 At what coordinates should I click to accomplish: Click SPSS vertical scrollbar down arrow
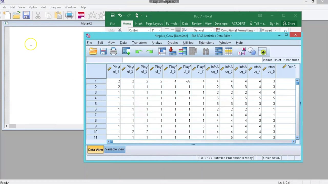(297, 137)
